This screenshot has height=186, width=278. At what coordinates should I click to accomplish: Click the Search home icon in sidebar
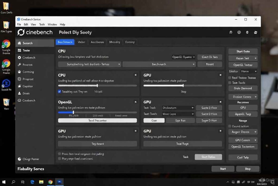coord(19,43)
